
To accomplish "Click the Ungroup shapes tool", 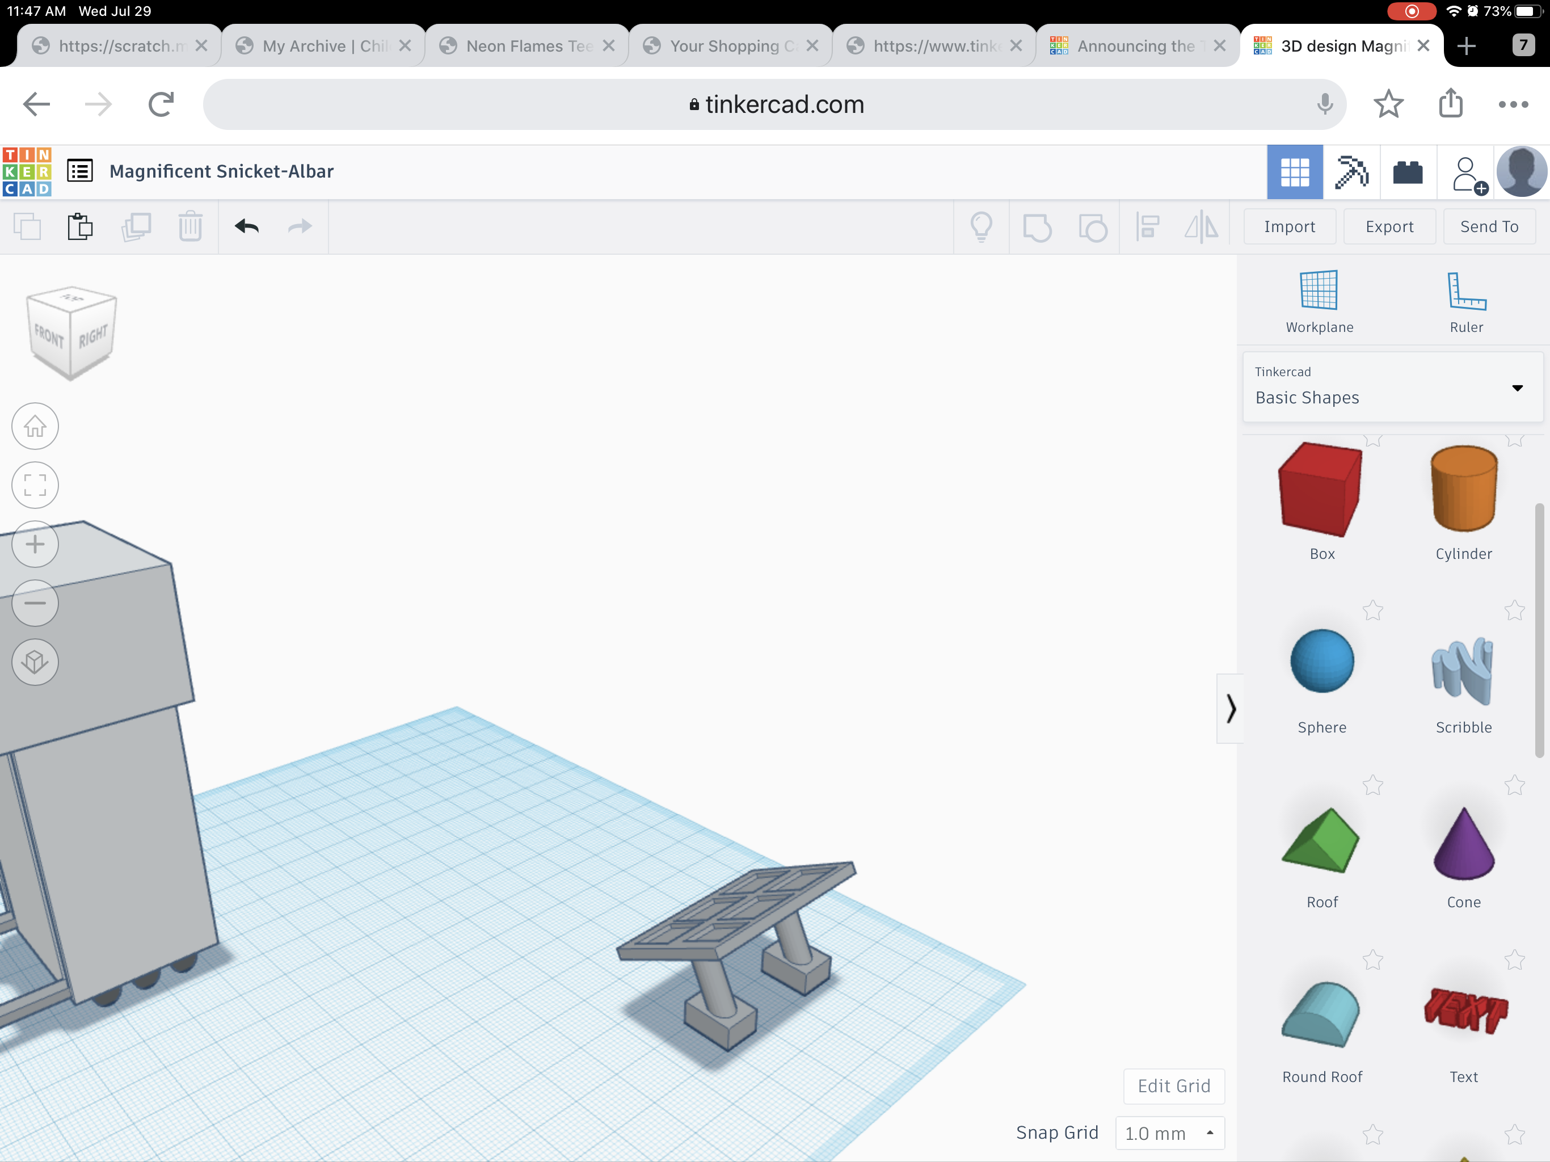I will tap(1092, 227).
